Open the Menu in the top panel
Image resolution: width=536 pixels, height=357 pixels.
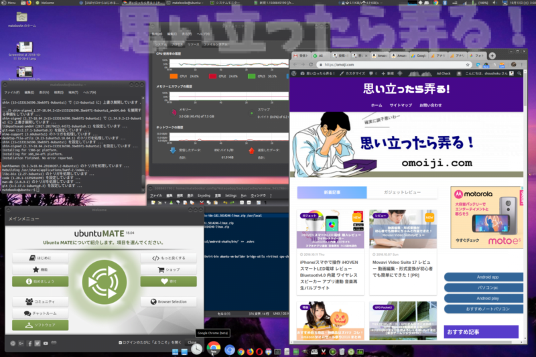point(9,3)
